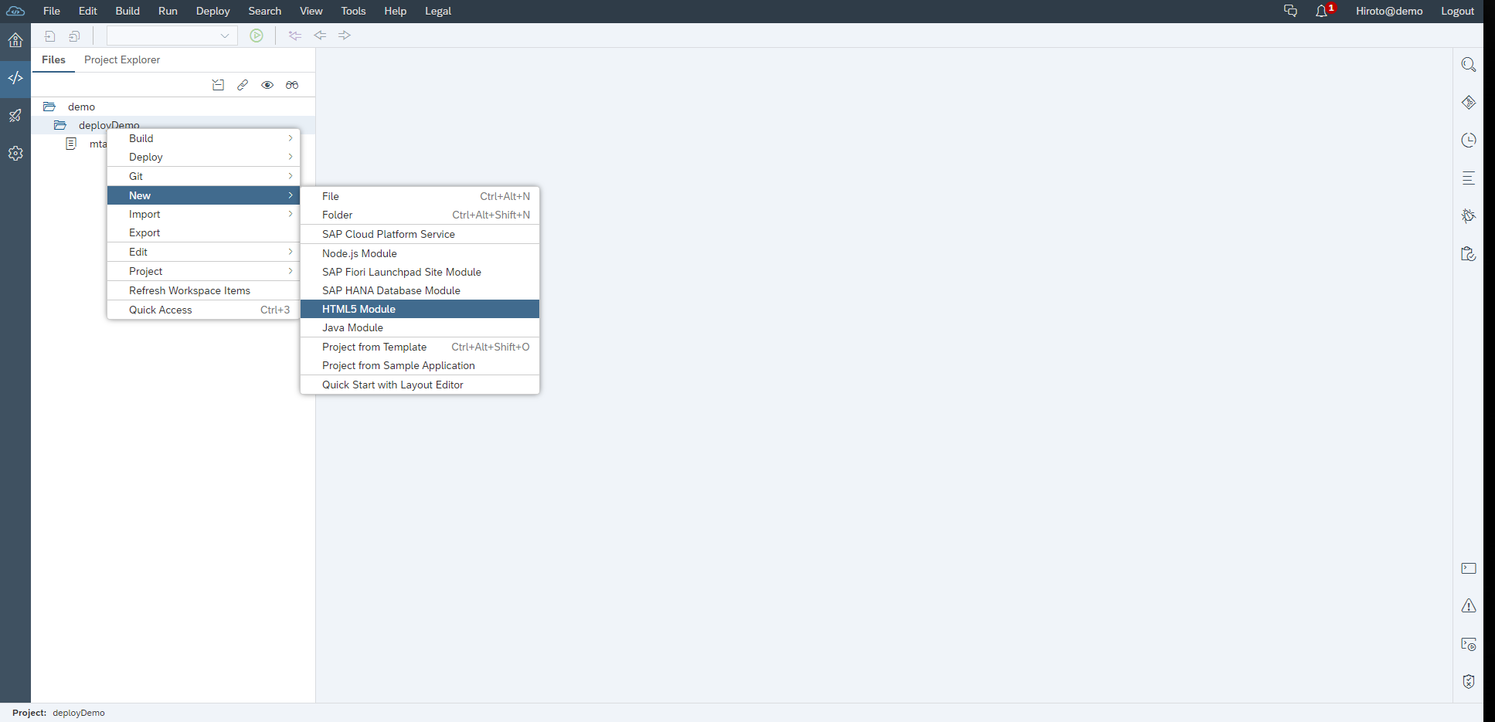Open the Run Console pane icon
Image resolution: width=1495 pixels, height=722 pixels.
click(1469, 644)
